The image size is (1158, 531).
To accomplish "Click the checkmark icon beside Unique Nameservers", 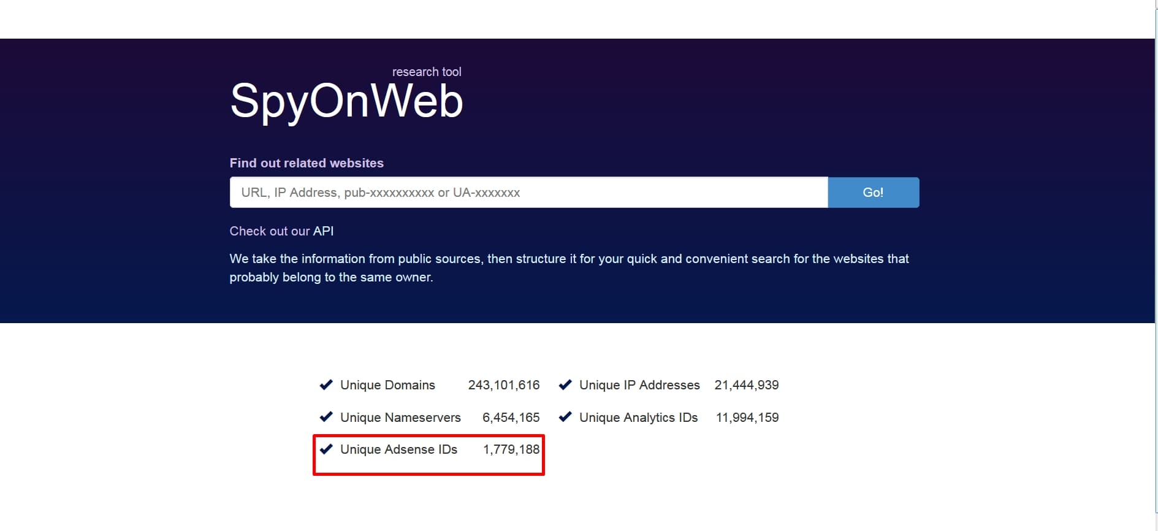I will pyautogui.click(x=326, y=417).
